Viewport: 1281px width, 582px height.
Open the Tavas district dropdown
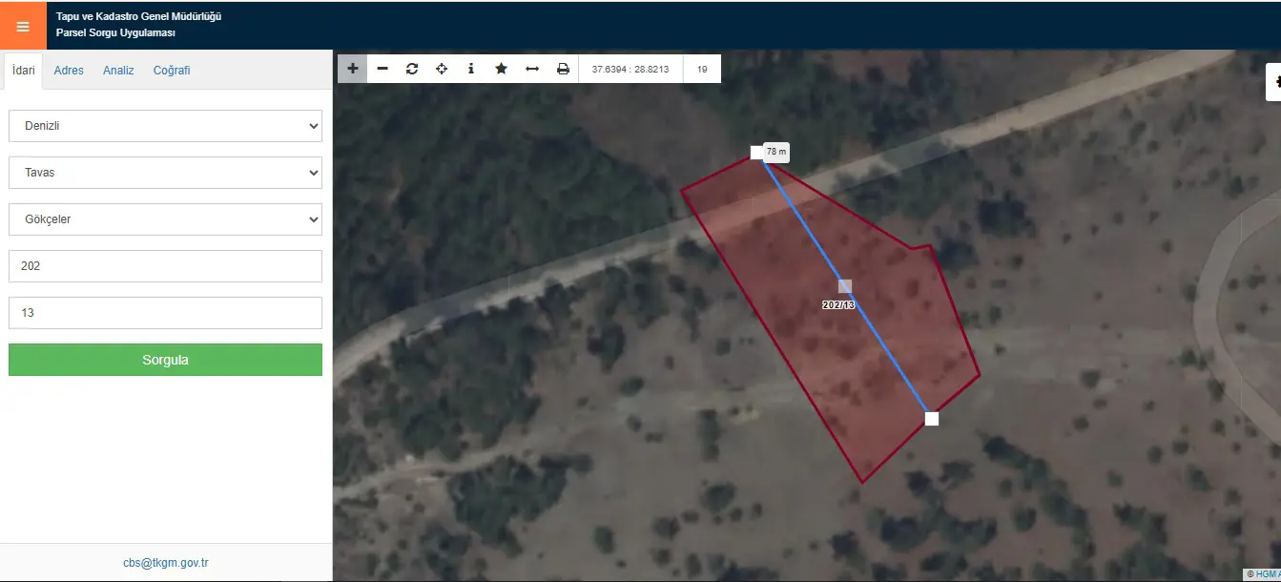165,173
